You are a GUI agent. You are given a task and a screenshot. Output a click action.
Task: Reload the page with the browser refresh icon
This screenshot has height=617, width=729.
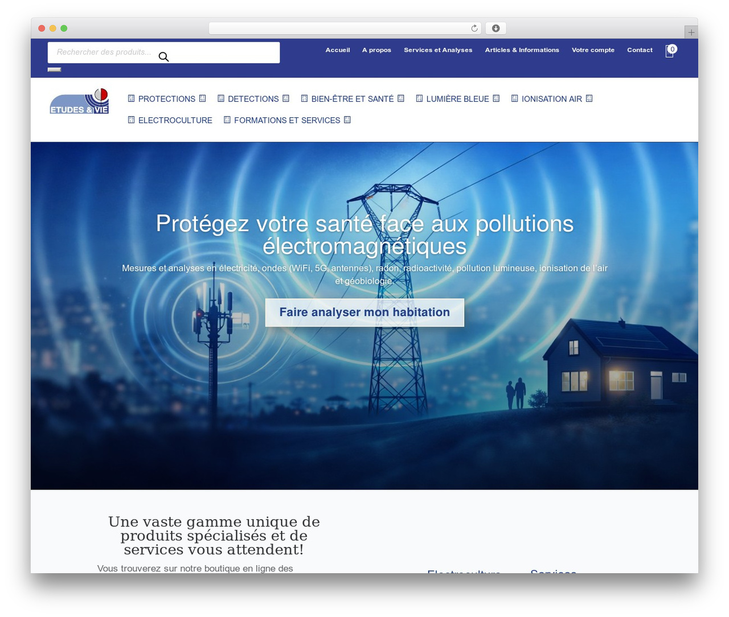pos(474,28)
